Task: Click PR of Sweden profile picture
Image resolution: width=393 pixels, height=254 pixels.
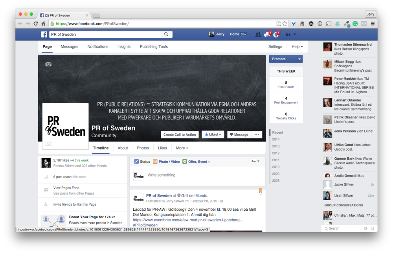Action: tap(65, 126)
